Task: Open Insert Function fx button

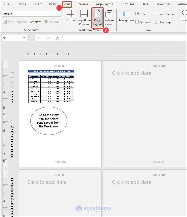Action: [x=58, y=38]
